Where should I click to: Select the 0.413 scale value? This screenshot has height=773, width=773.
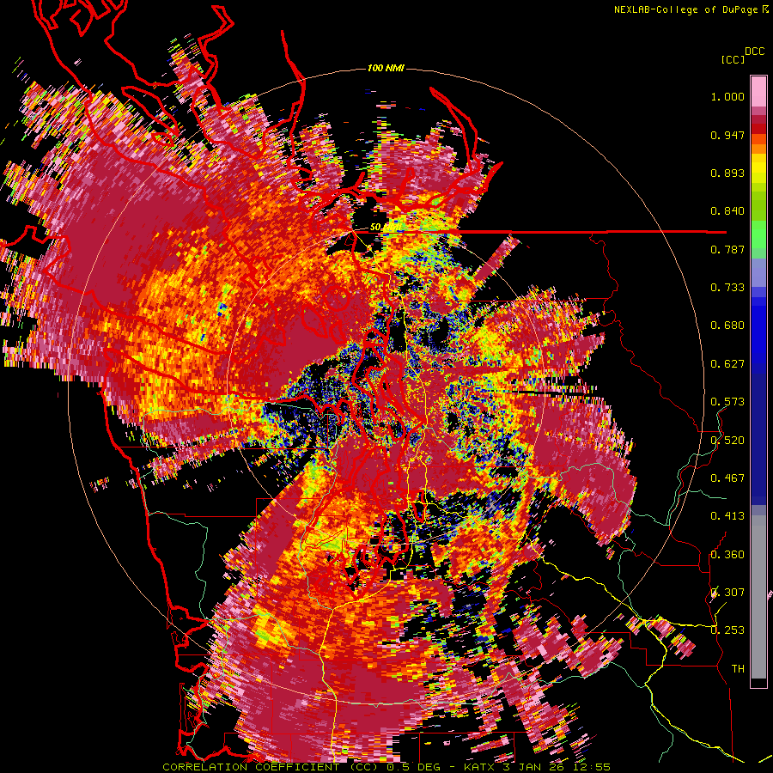click(727, 516)
